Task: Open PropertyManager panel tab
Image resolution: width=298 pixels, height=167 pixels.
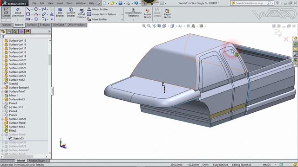Action: point(9,32)
